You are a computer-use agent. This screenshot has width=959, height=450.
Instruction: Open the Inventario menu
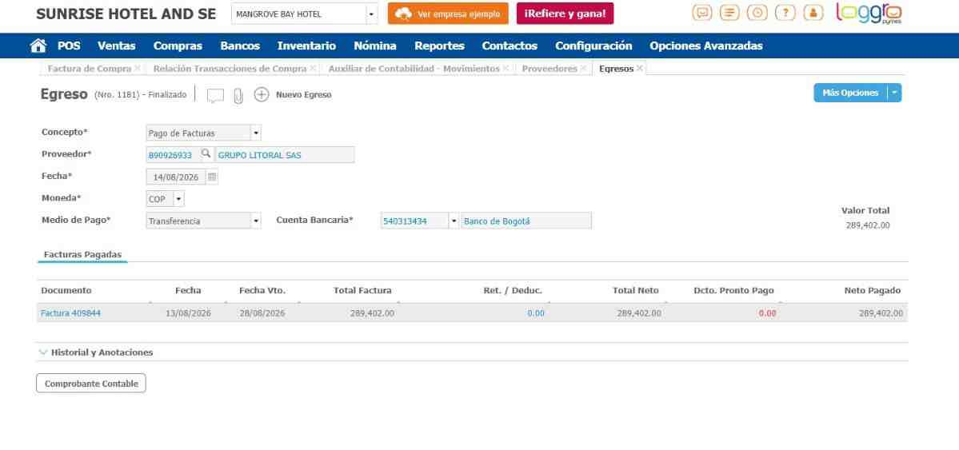306,46
